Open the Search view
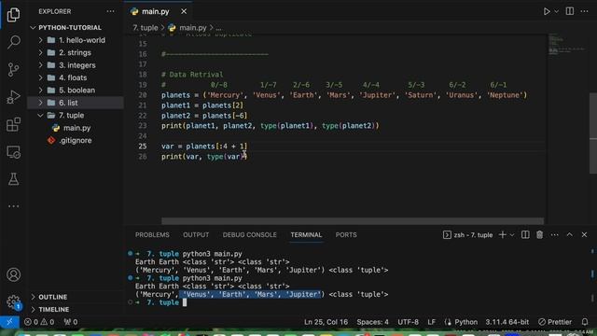This screenshot has height=336, width=597. tap(14, 42)
